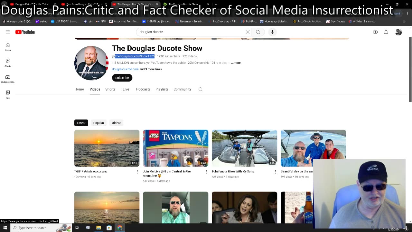Show more bookmarks with the chevron
The height and width of the screenshot is (232, 412).
(x=404, y=21)
